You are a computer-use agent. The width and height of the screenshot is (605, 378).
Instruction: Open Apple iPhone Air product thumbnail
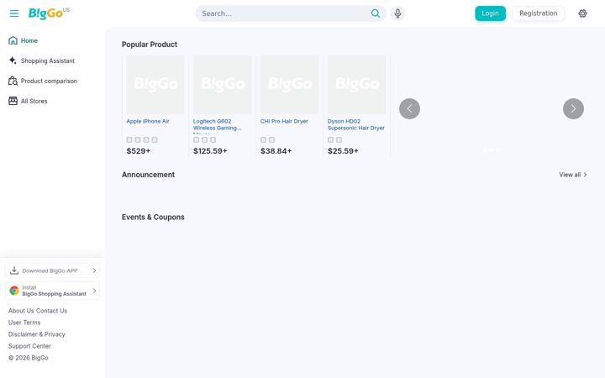(x=155, y=85)
